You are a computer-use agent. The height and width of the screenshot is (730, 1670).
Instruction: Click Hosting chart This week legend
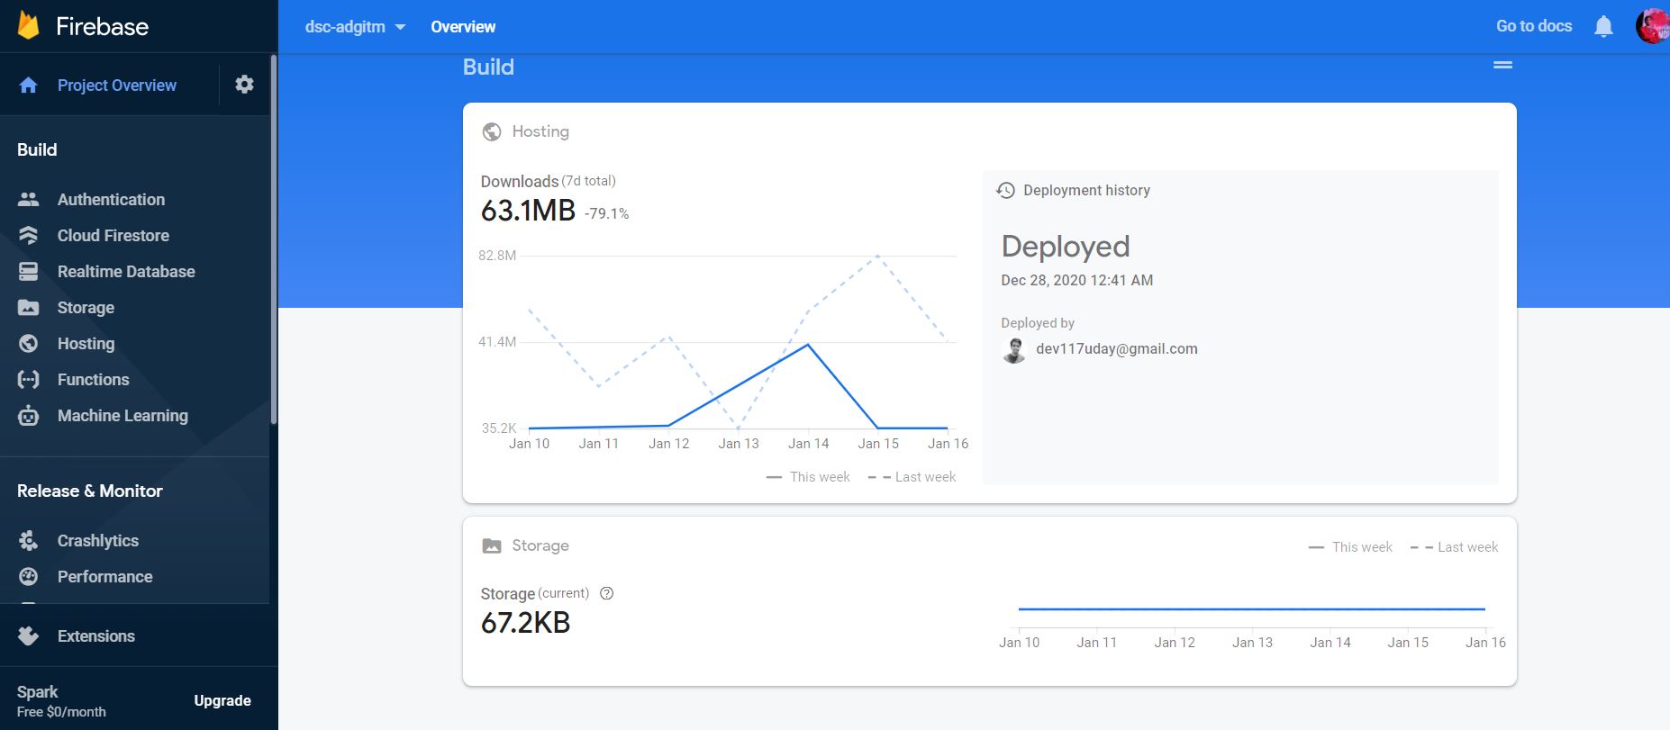coord(808,477)
